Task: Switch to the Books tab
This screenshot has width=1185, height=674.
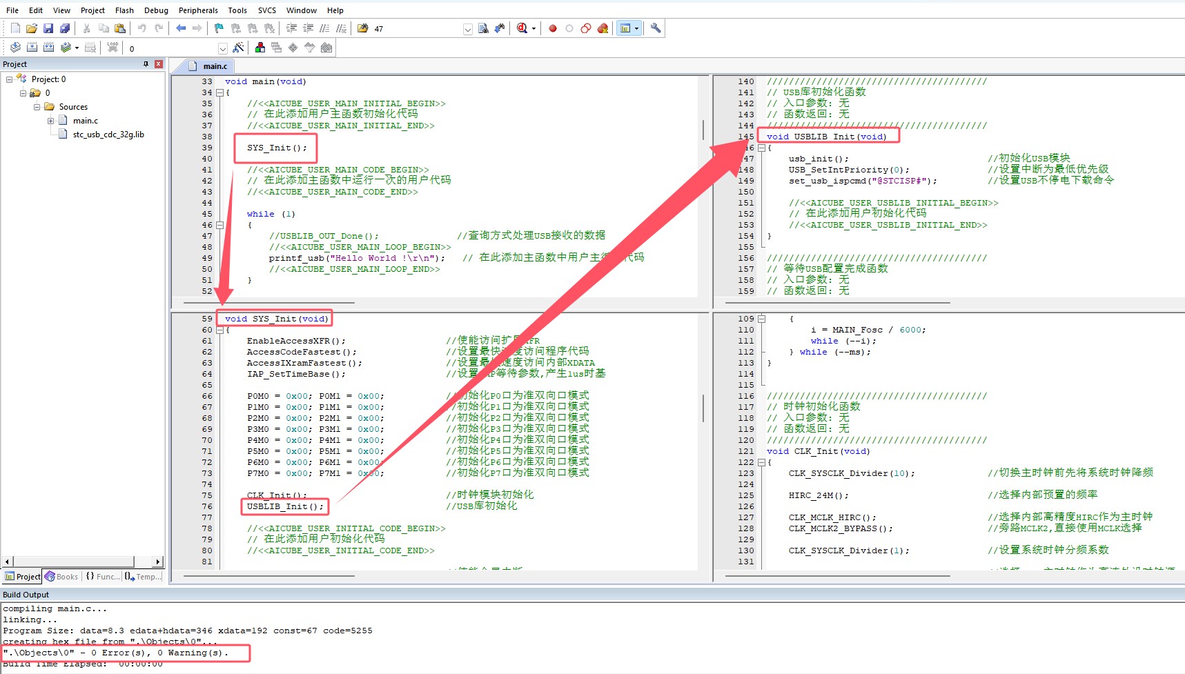Action: [61, 577]
